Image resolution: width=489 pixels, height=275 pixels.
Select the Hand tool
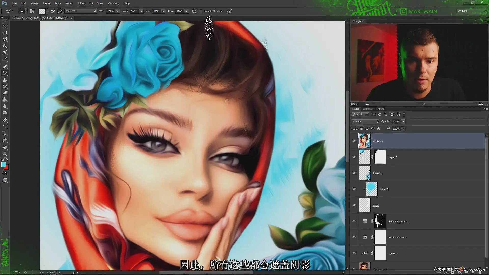[x=5, y=147]
